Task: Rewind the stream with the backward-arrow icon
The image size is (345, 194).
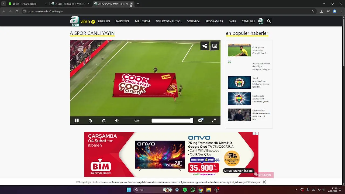Action: click(90, 120)
